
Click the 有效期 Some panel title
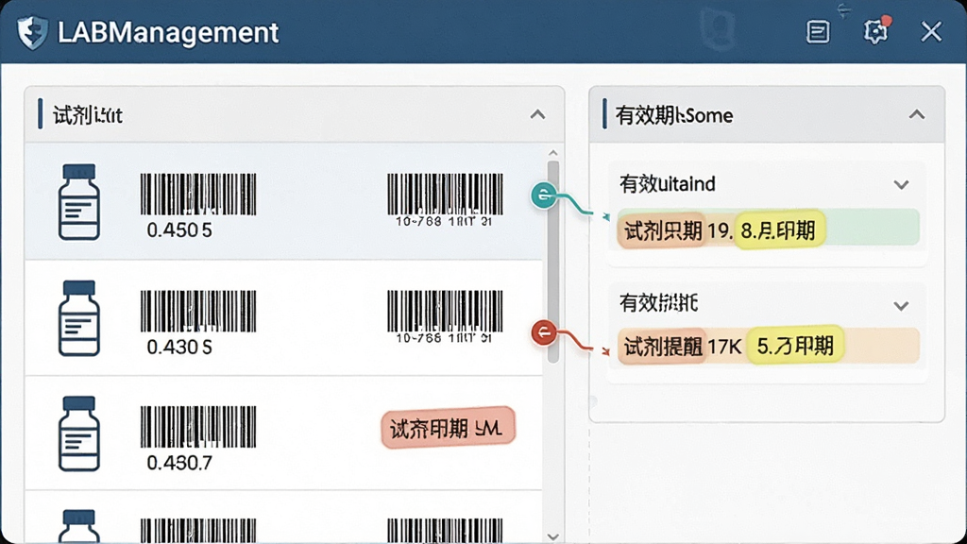pyautogui.click(x=674, y=115)
